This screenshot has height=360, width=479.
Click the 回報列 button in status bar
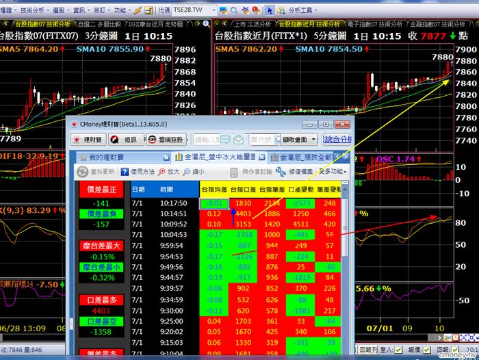click(x=368, y=349)
